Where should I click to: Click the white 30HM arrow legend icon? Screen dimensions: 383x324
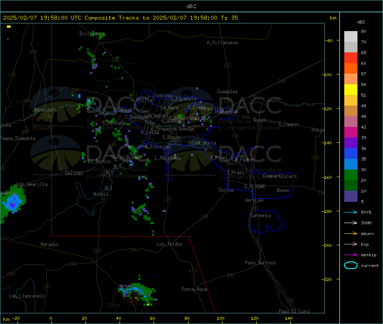coord(351,223)
